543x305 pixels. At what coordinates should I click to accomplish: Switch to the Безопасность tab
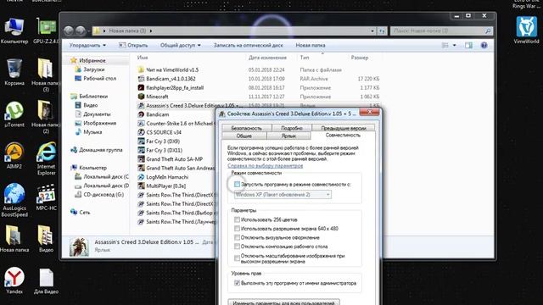tap(246, 128)
